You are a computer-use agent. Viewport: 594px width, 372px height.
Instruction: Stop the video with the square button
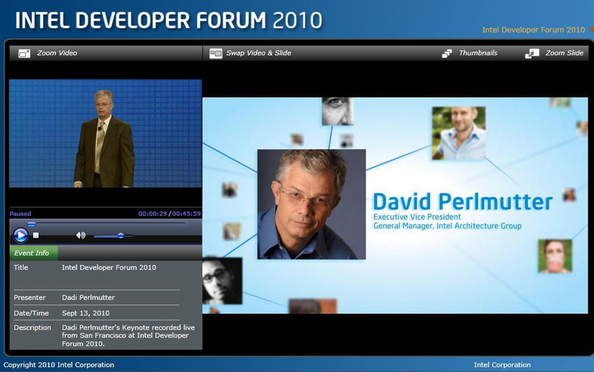tap(36, 236)
